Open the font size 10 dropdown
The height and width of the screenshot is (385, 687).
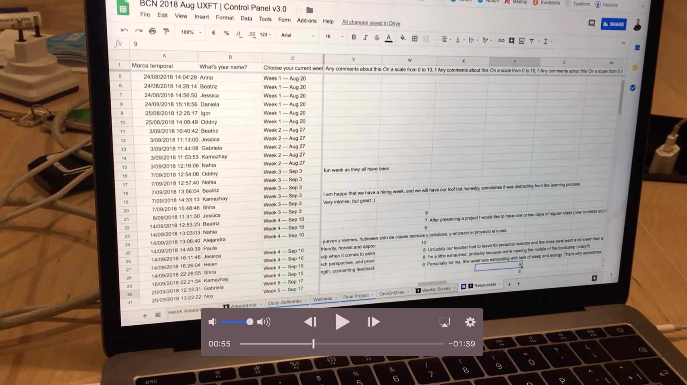(334, 37)
